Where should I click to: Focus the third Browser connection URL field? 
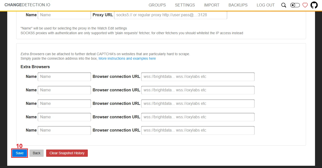[198, 104]
